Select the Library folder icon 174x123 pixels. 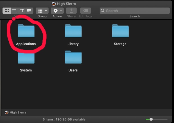73,31
